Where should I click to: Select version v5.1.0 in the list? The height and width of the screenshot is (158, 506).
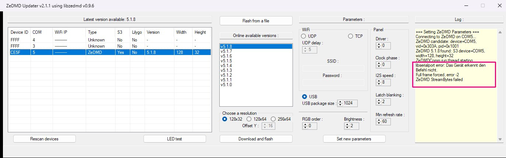pos(256,85)
